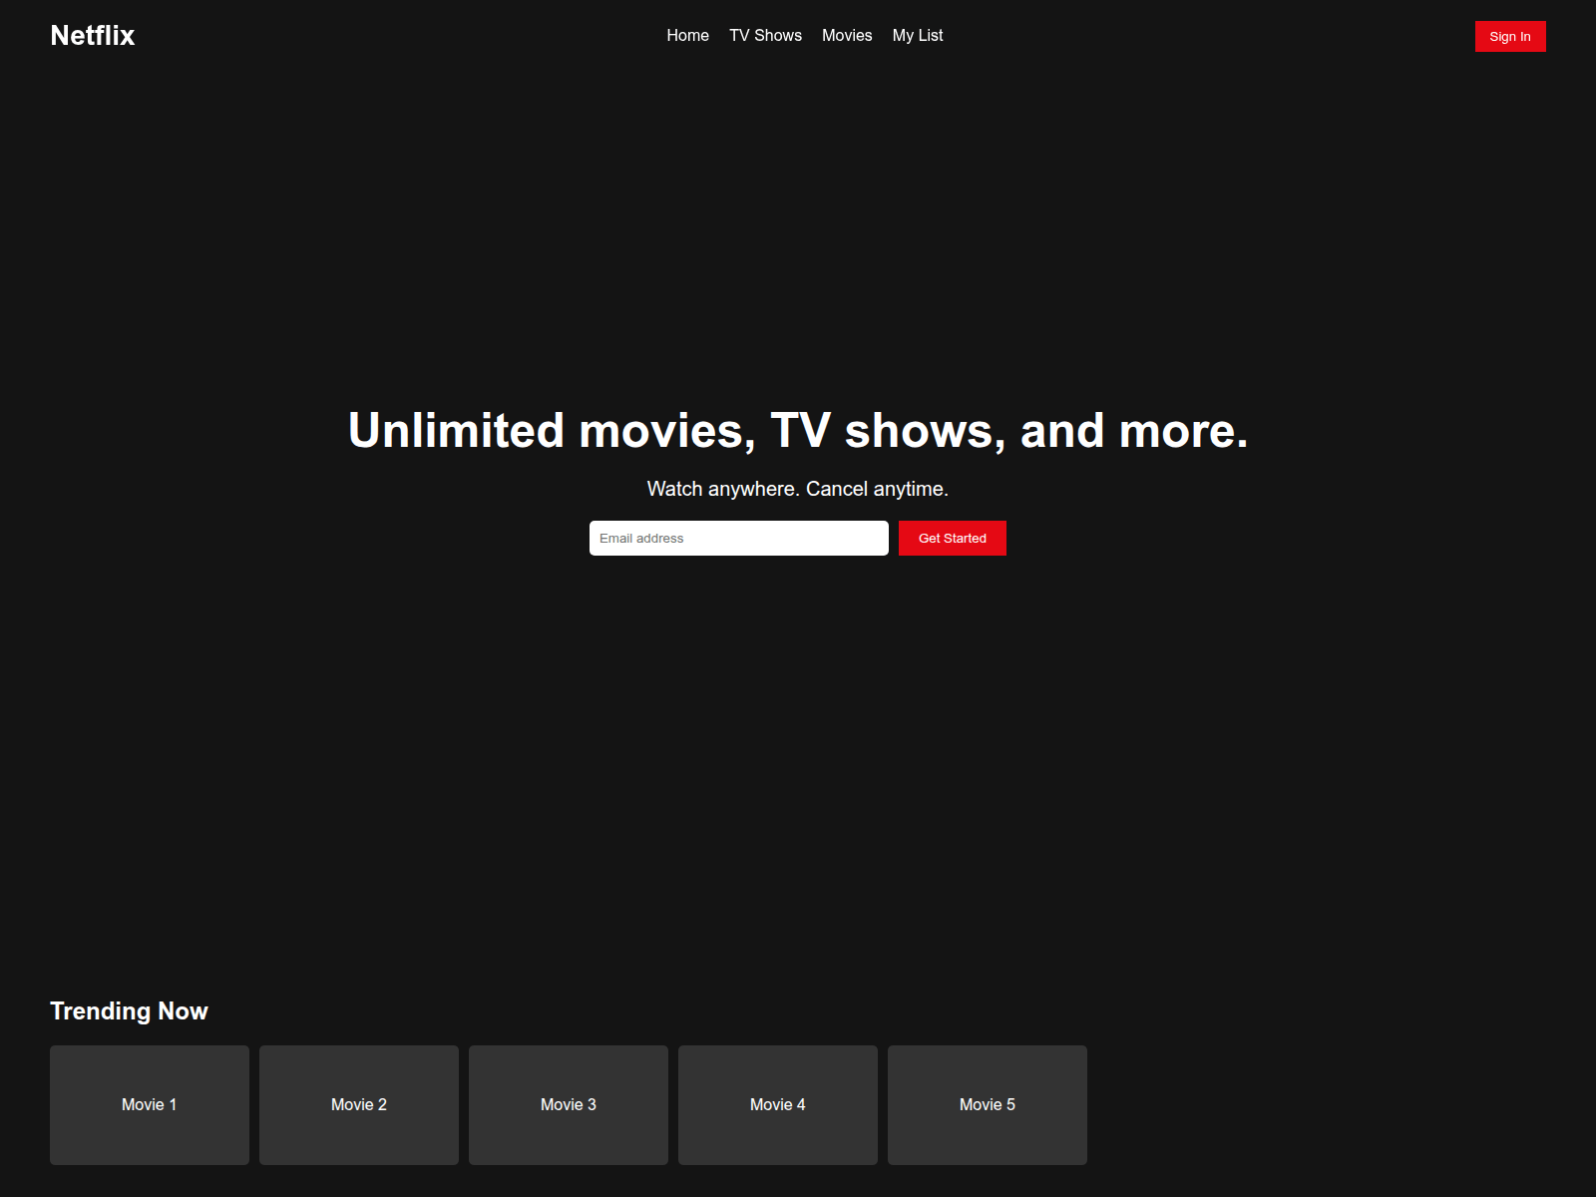Image resolution: width=1596 pixels, height=1197 pixels.
Task: Browse the Movies section
Action: [847, 36]
